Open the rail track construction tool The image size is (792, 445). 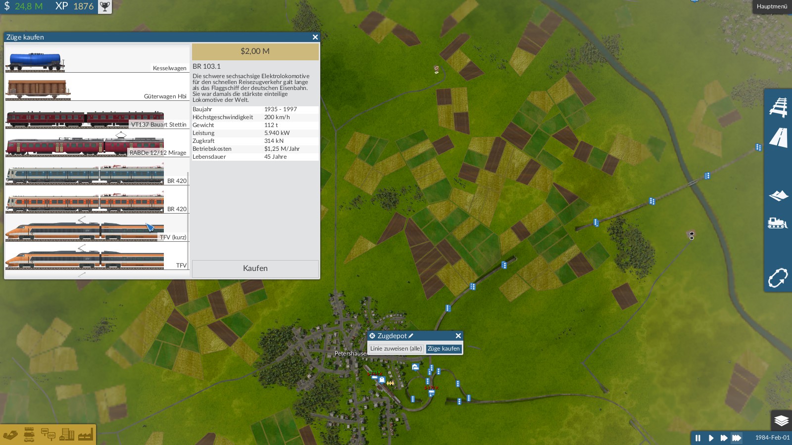[x=778, y=107]
